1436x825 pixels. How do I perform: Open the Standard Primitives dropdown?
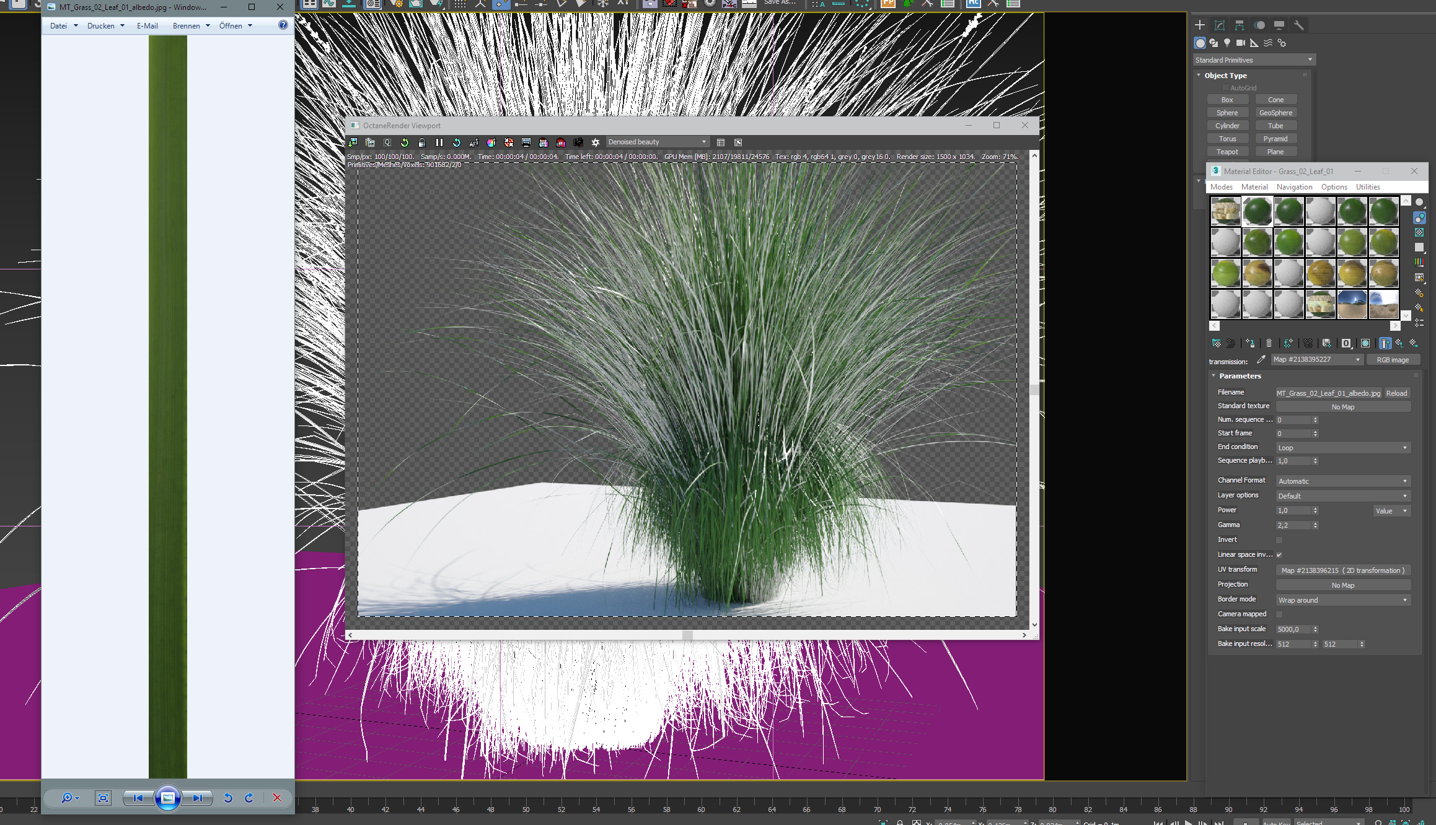(x=1253, y=60)
